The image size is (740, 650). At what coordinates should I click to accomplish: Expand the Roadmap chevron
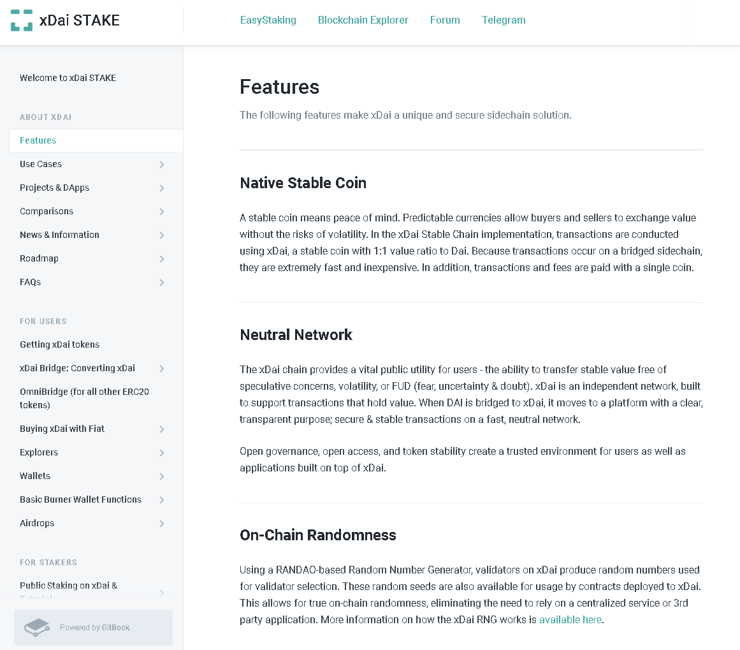point(162,259)
